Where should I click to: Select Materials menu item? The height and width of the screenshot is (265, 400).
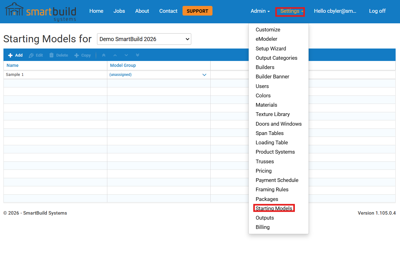tap(266, 105)
